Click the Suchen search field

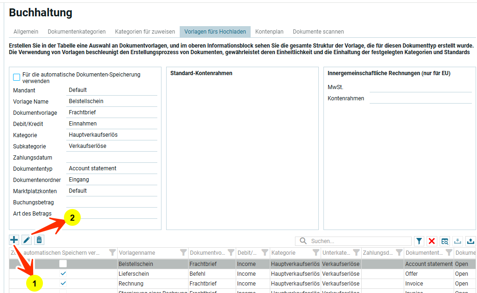click(359, 241)
